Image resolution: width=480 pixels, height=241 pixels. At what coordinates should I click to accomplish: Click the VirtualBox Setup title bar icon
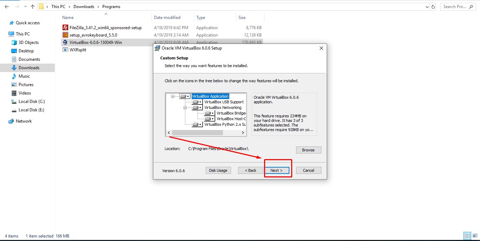click(158, 48)
